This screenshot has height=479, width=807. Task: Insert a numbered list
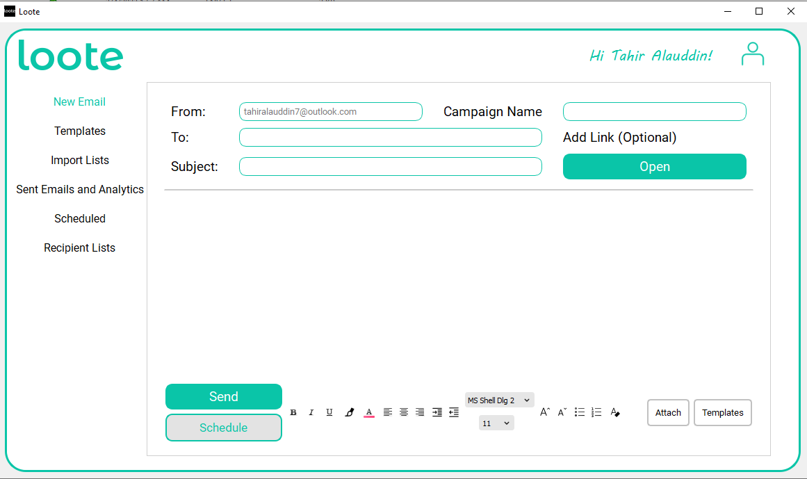coord(596,412)
